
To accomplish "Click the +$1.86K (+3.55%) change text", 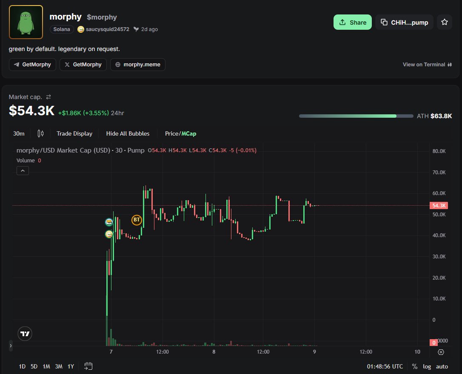I will [83, 113].
